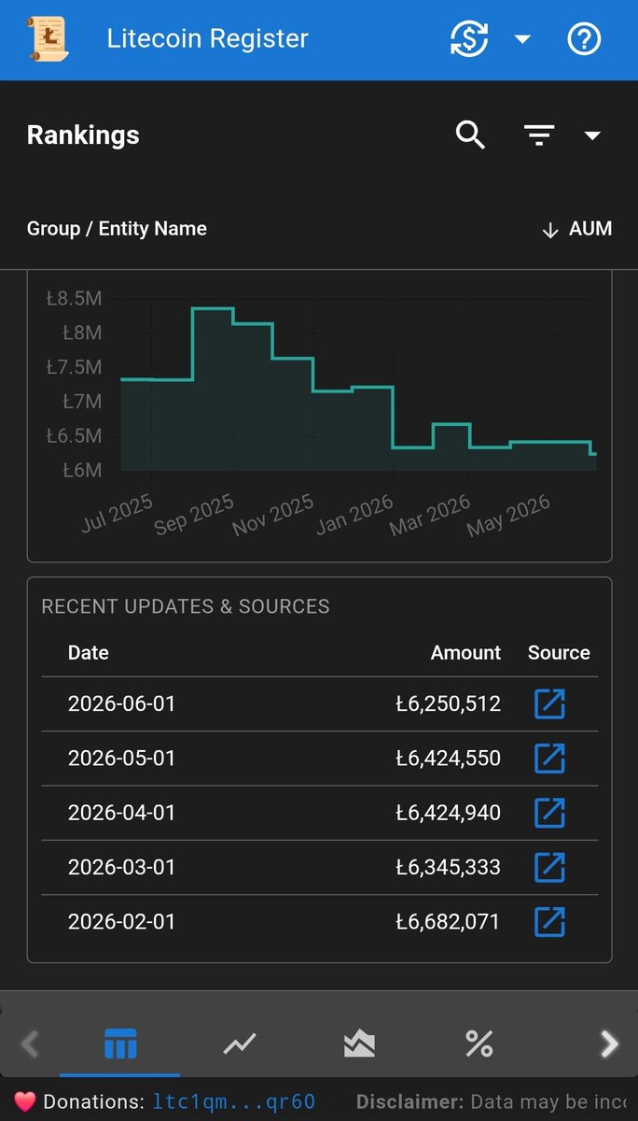Click the AUM column header label

click(x=590, y=229)
